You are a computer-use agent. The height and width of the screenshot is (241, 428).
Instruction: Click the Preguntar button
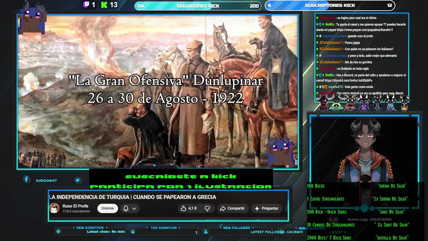point(266,208)
